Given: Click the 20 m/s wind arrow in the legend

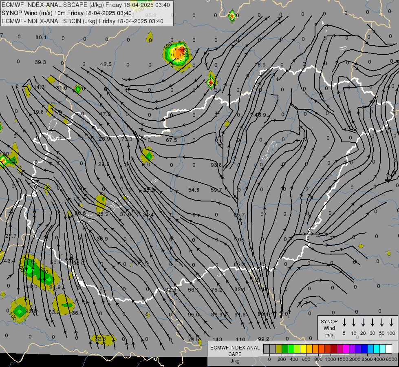Looking at the screenshot, I should [x=363, y=323].
